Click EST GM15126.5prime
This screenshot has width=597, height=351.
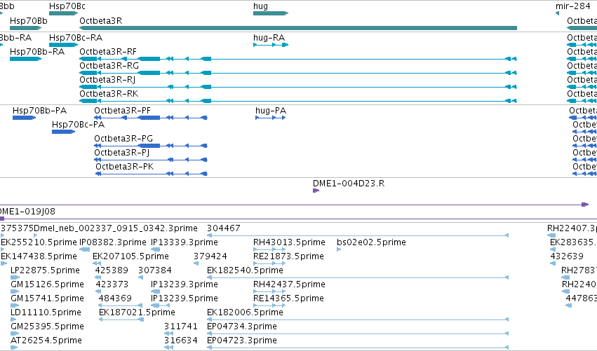[x=47, y=284]
